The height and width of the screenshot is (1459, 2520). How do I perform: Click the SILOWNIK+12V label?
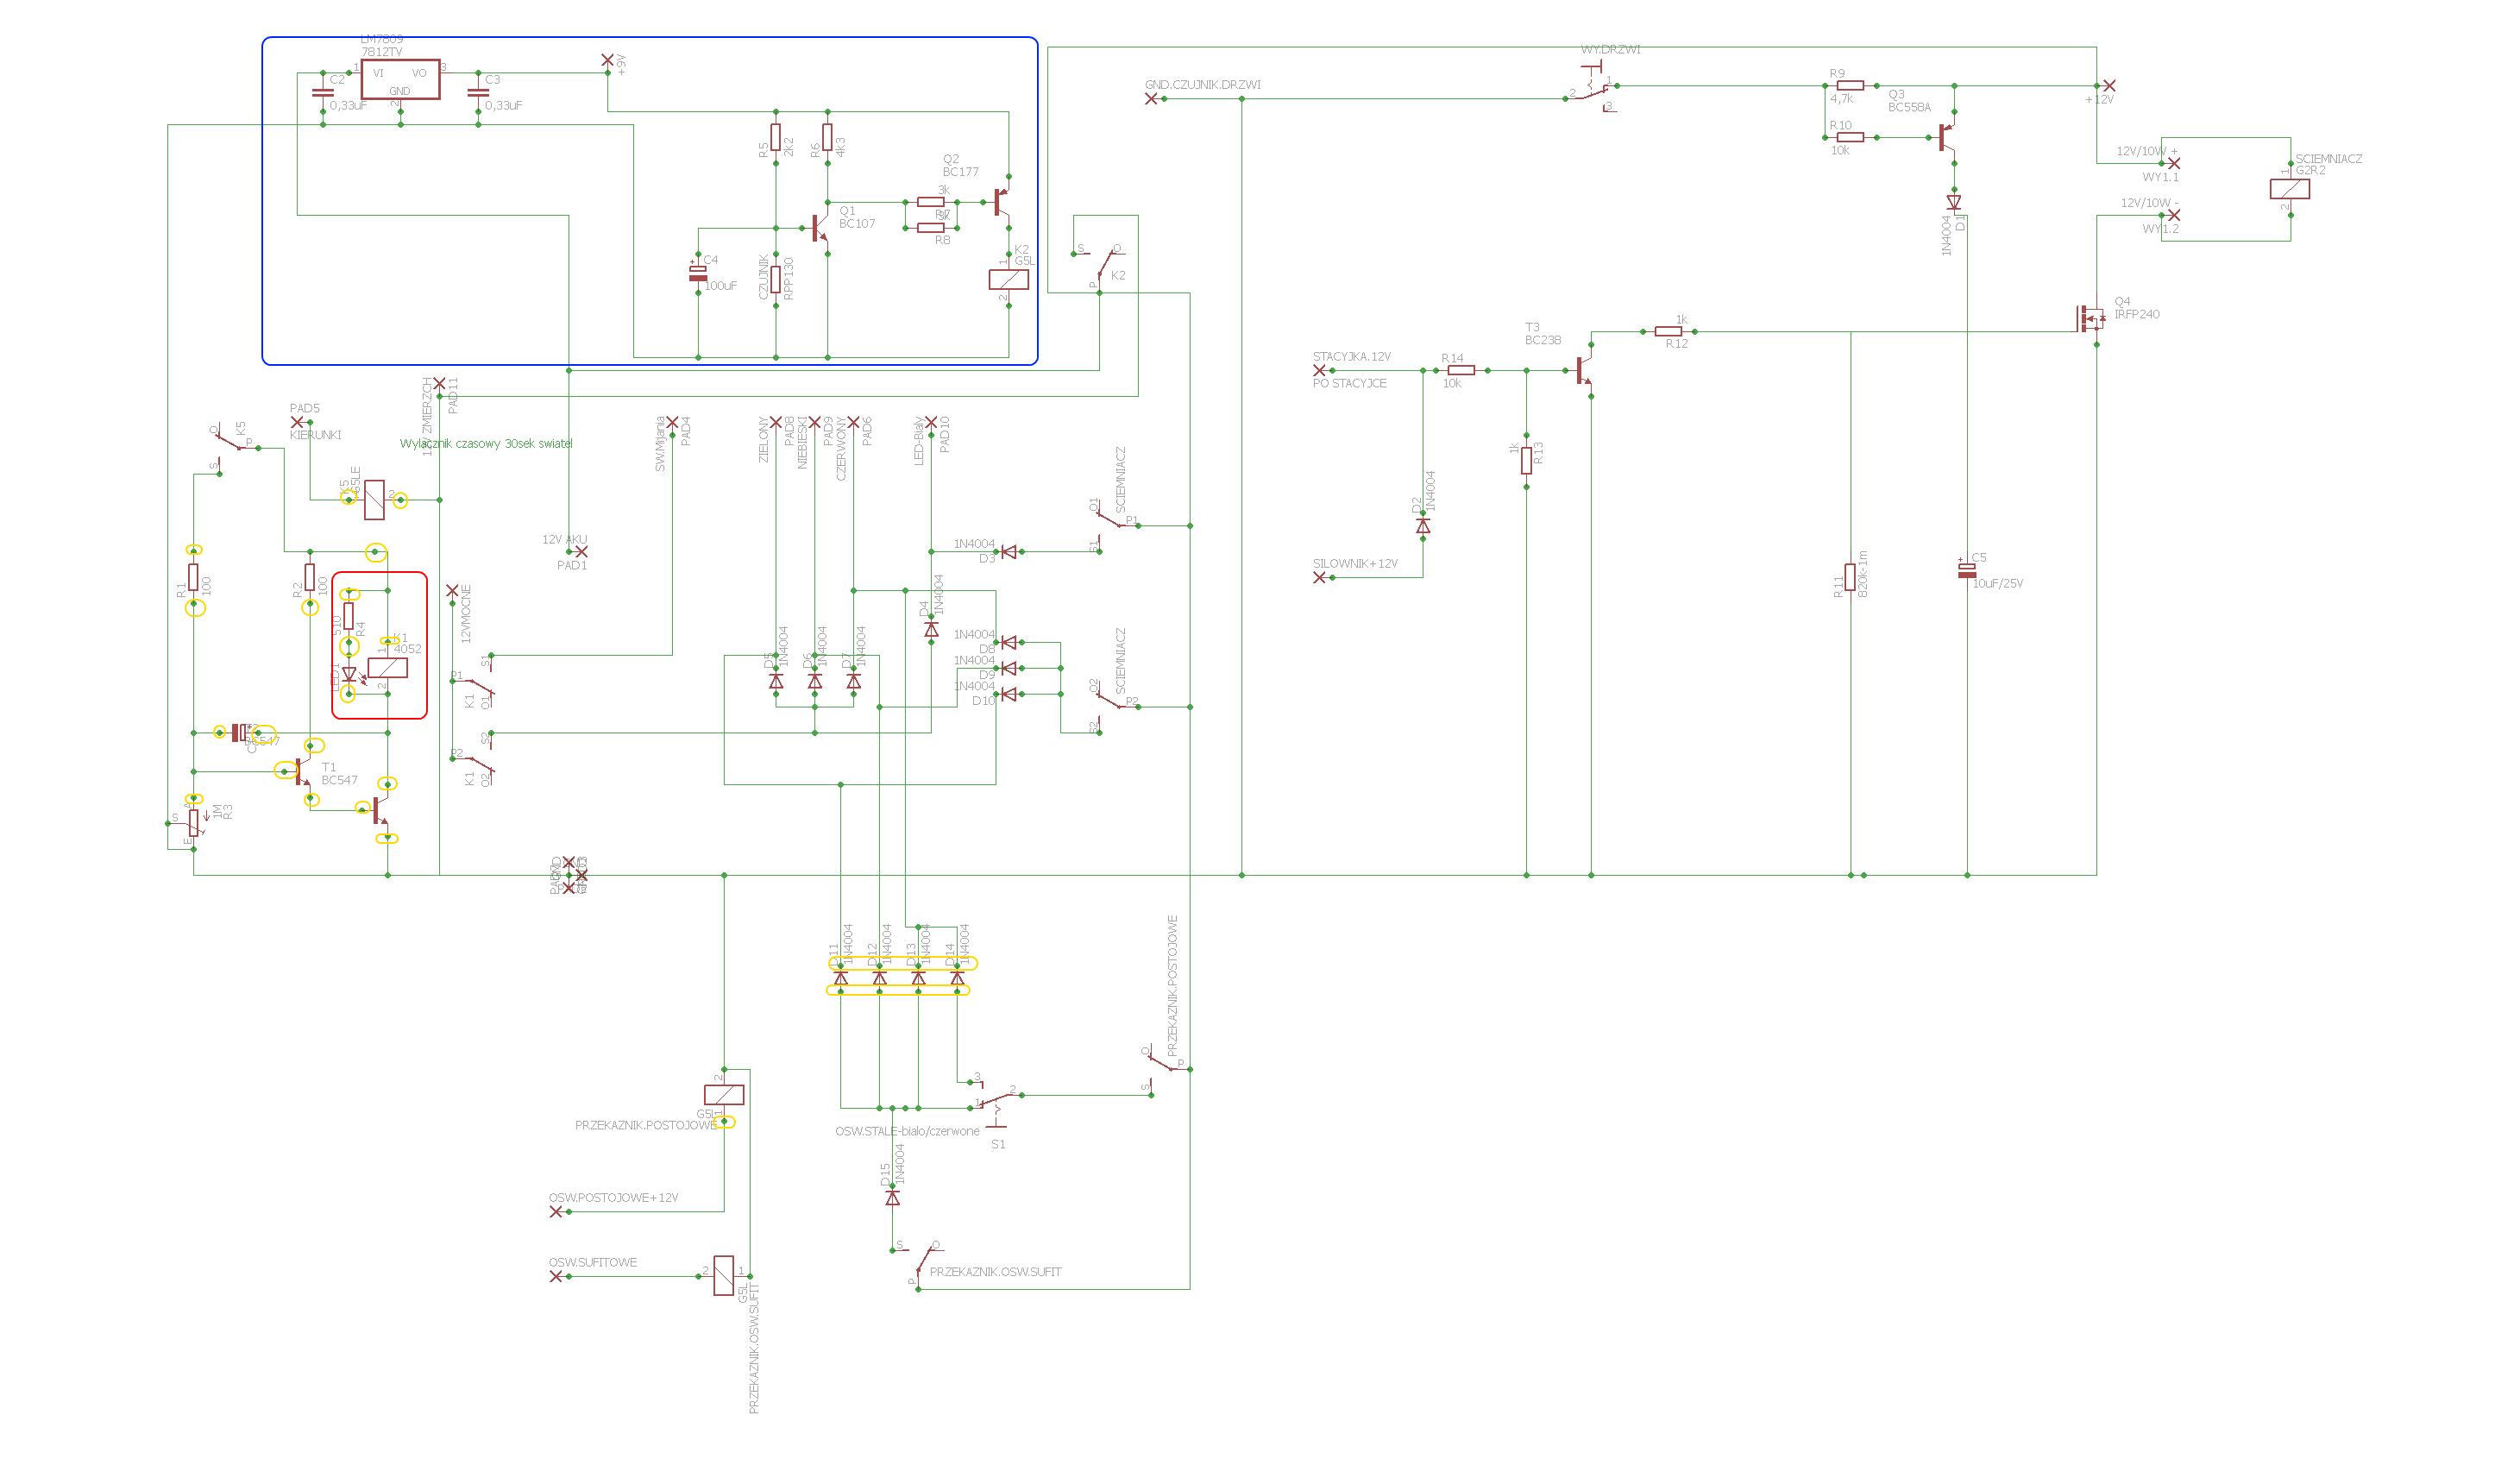click(x=1355, y=564)
